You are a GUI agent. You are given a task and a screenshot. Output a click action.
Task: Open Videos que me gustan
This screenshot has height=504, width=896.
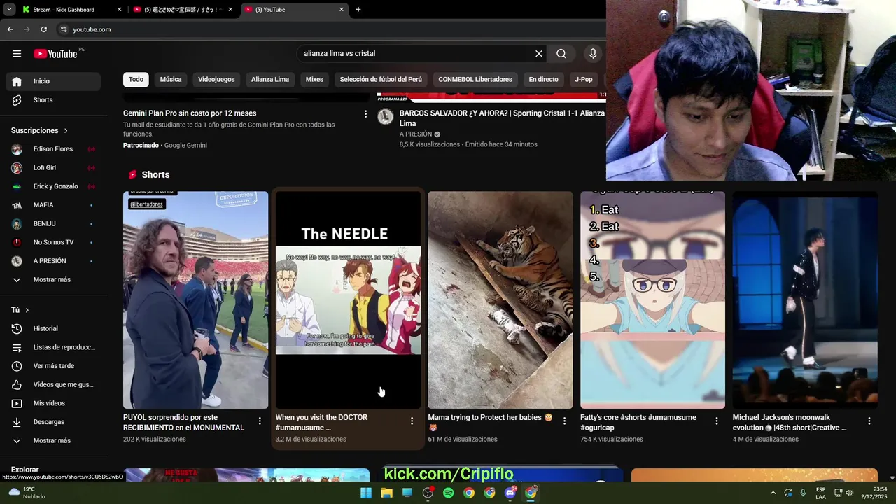(53, 385)
